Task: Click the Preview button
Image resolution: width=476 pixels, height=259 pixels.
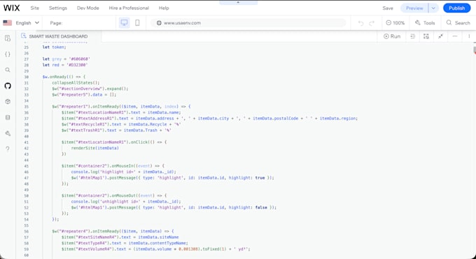Action: [x=414, y=8]
